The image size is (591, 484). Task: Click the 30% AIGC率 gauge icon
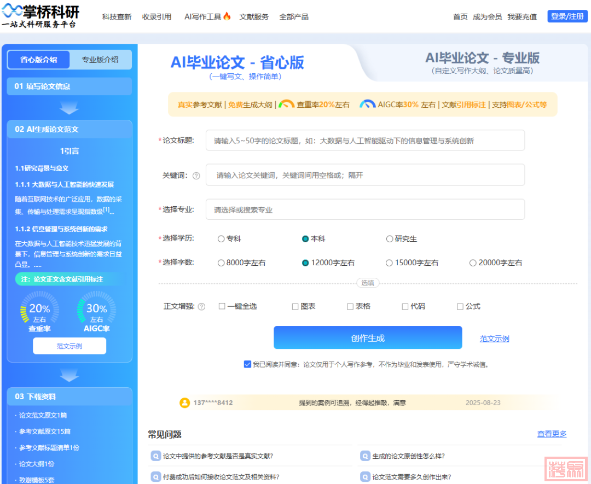pos(96,308)
